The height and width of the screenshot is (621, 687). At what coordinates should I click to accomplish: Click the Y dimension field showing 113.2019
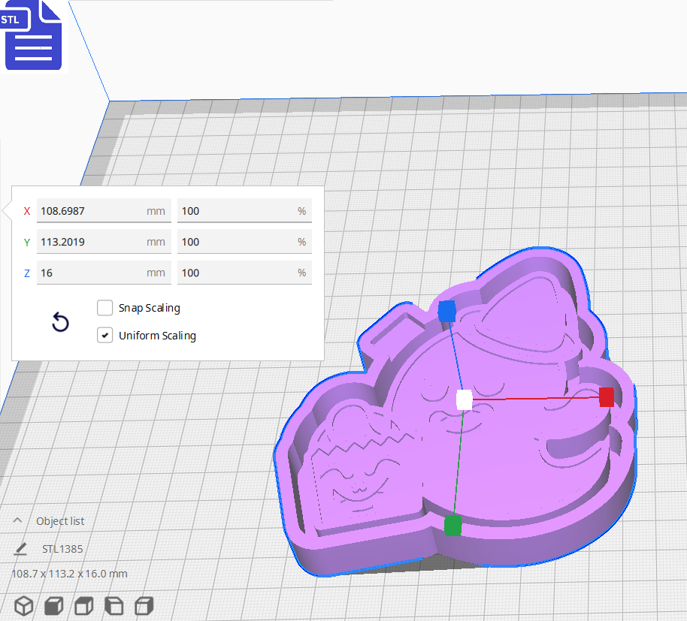pos(104,241)
